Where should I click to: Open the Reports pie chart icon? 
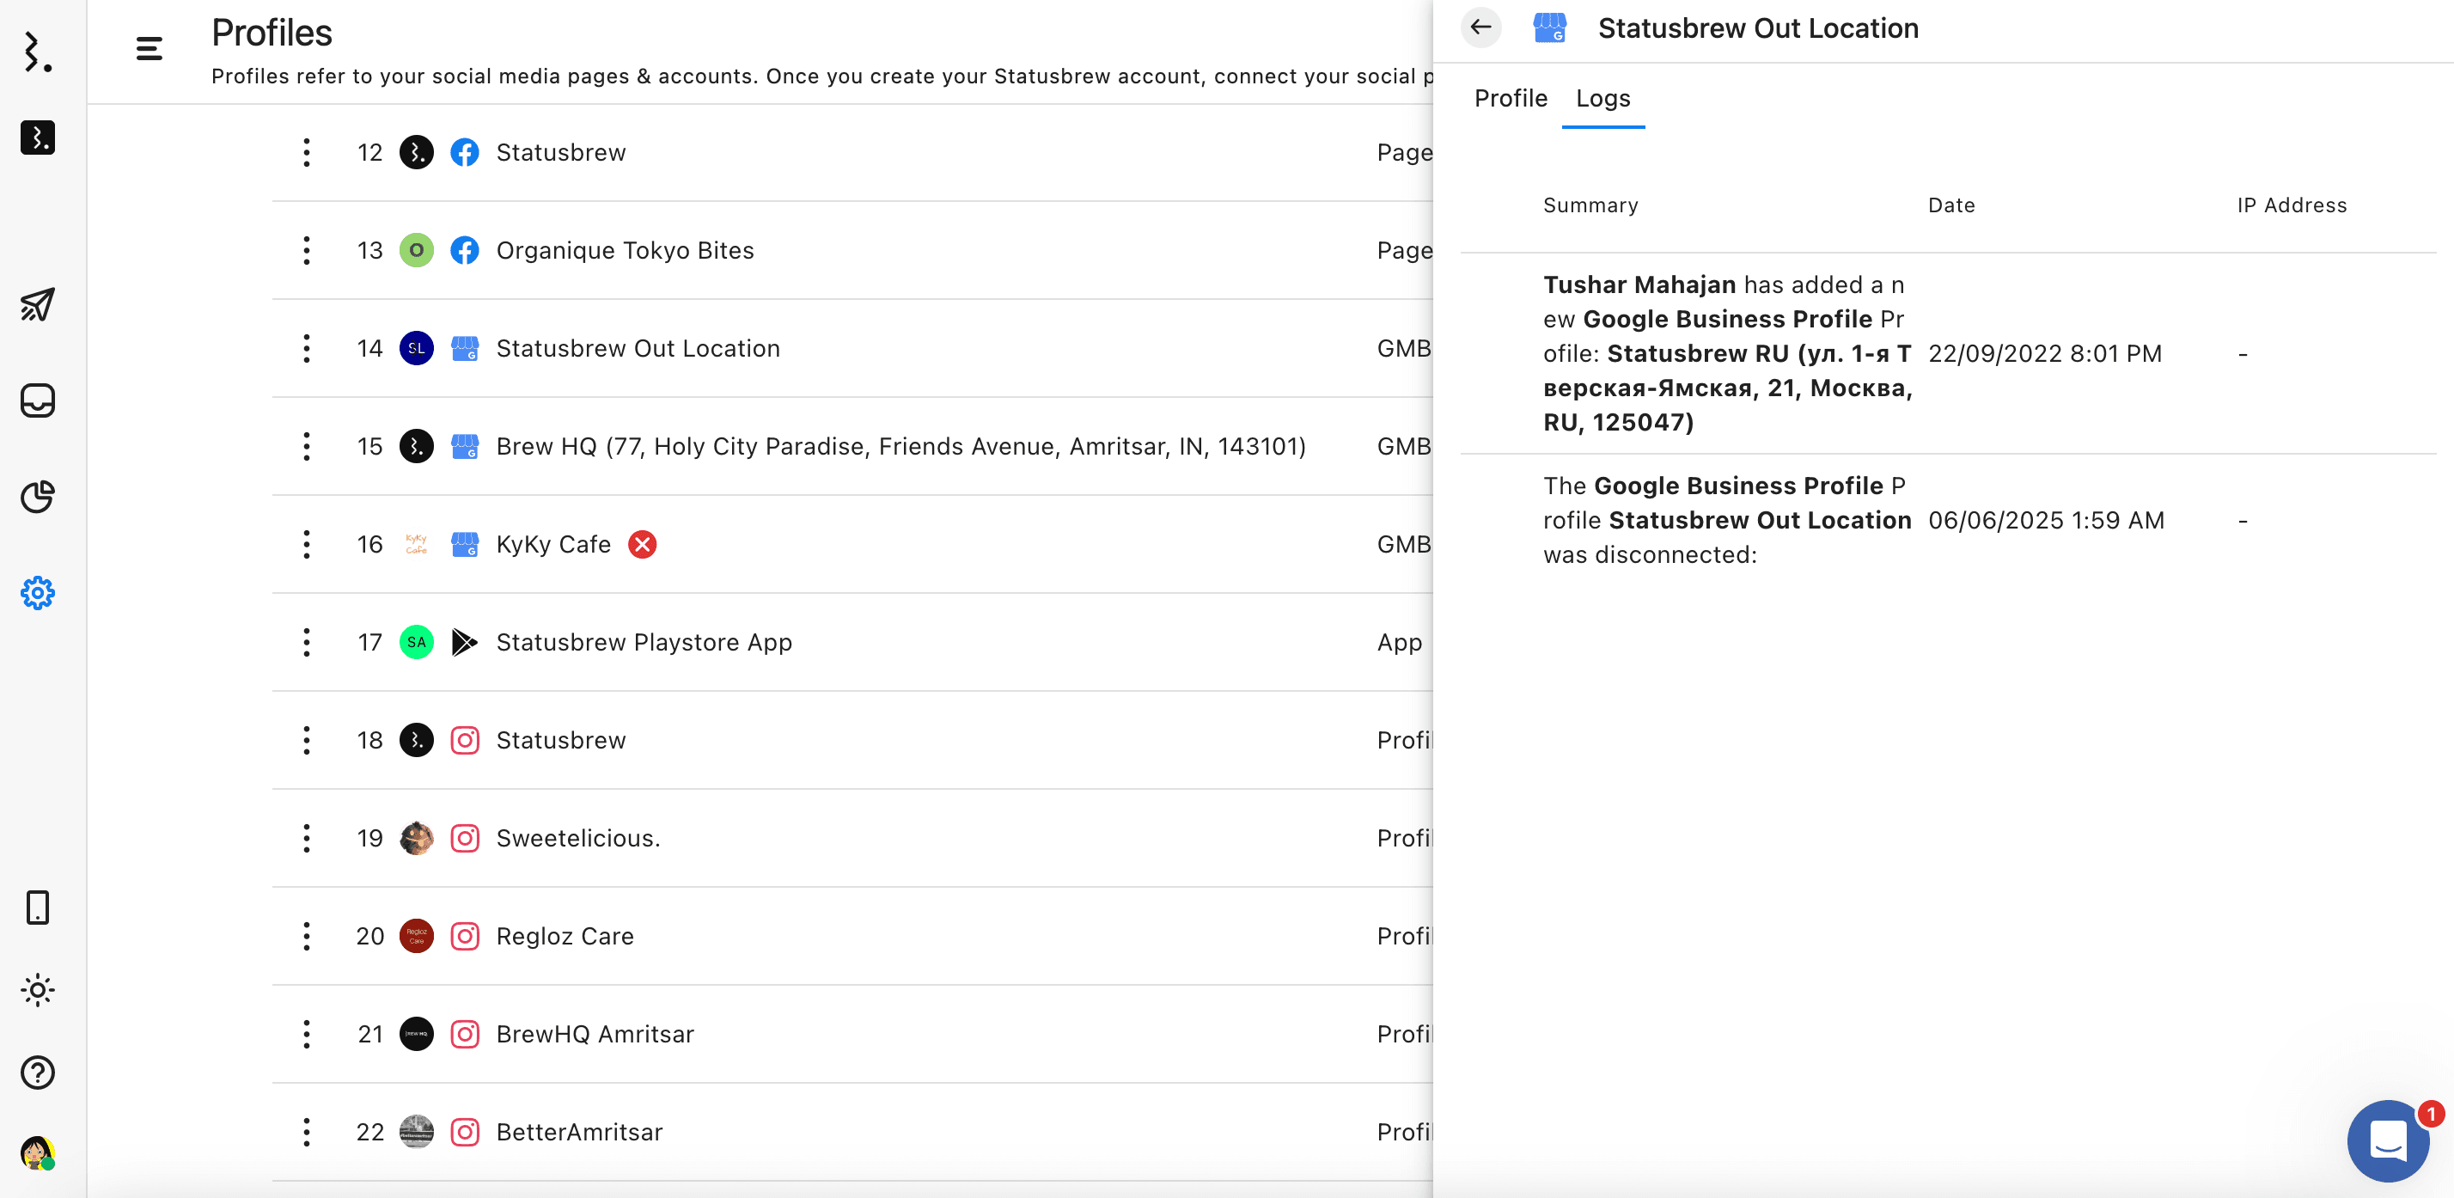37,497
